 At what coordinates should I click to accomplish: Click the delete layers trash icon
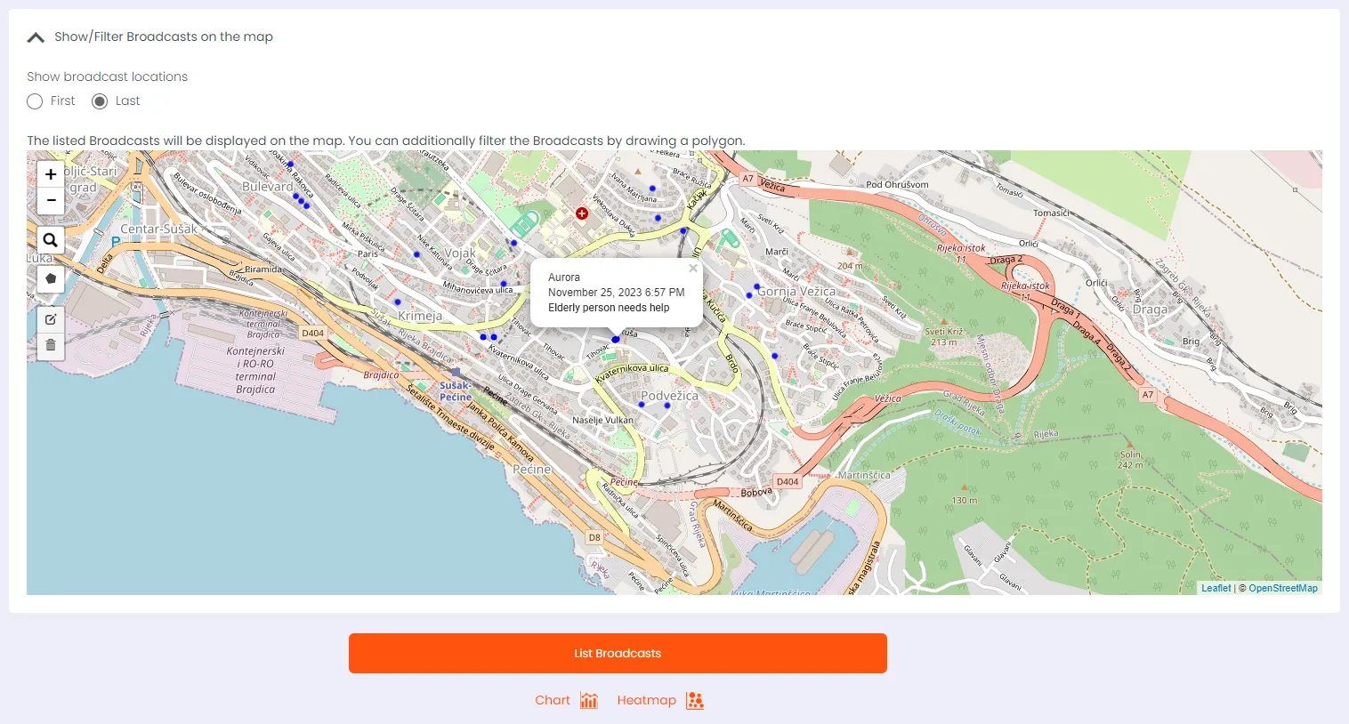click(51, 345)
